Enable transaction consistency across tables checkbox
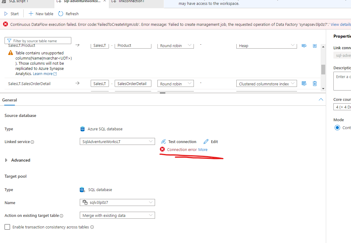 [7, 227]
